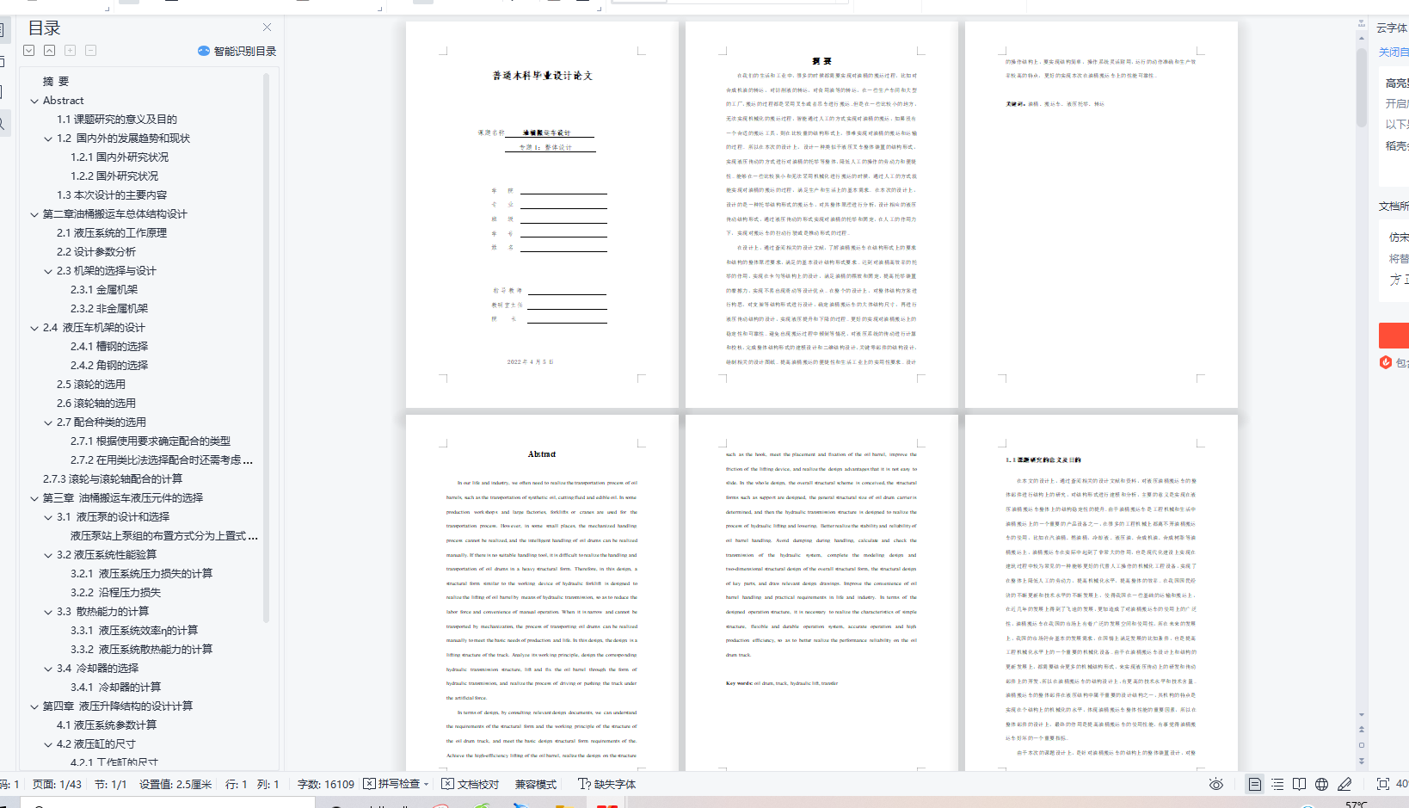Viewport: 1409px width, 808px height.
Task: Go to 3.2.2 沿程压力损失
Action: [116, 593]
